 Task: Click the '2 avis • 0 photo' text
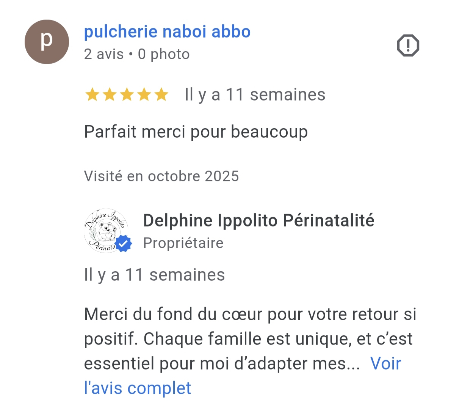[136, 54]
